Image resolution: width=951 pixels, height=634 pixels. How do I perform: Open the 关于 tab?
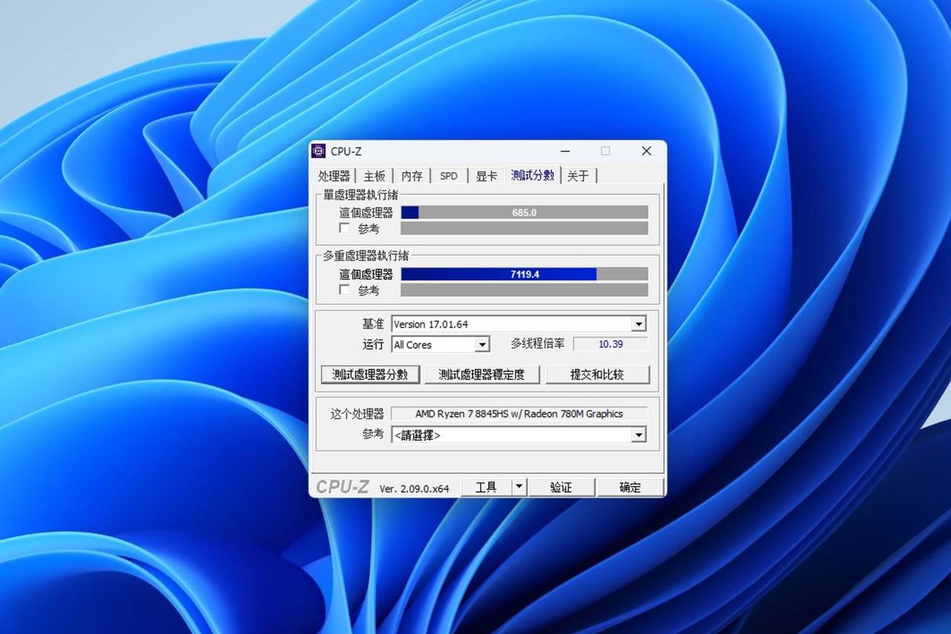click(578, 175)
